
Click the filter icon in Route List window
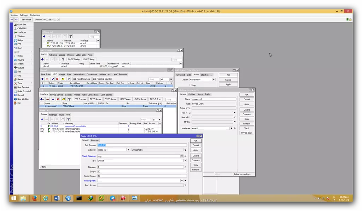click(x=68, y=119)
